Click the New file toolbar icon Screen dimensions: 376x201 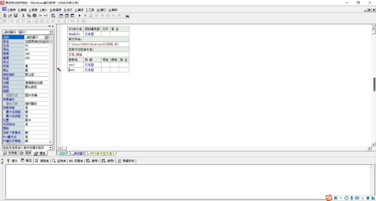tap(5, 15)
